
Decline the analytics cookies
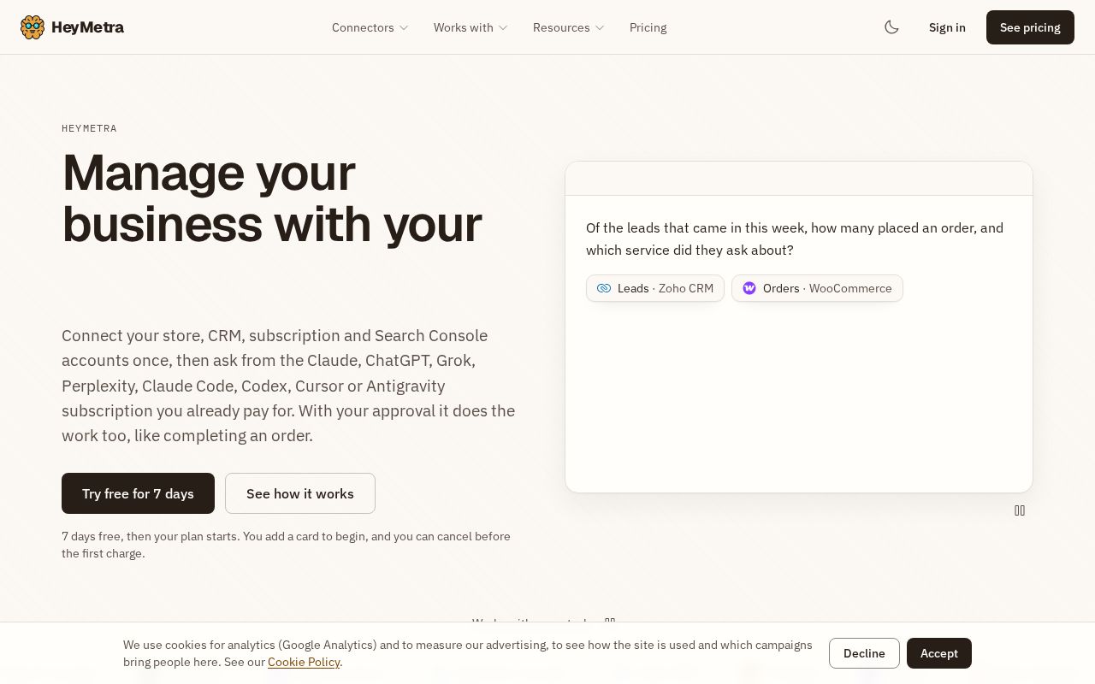[x=864, y=653]
